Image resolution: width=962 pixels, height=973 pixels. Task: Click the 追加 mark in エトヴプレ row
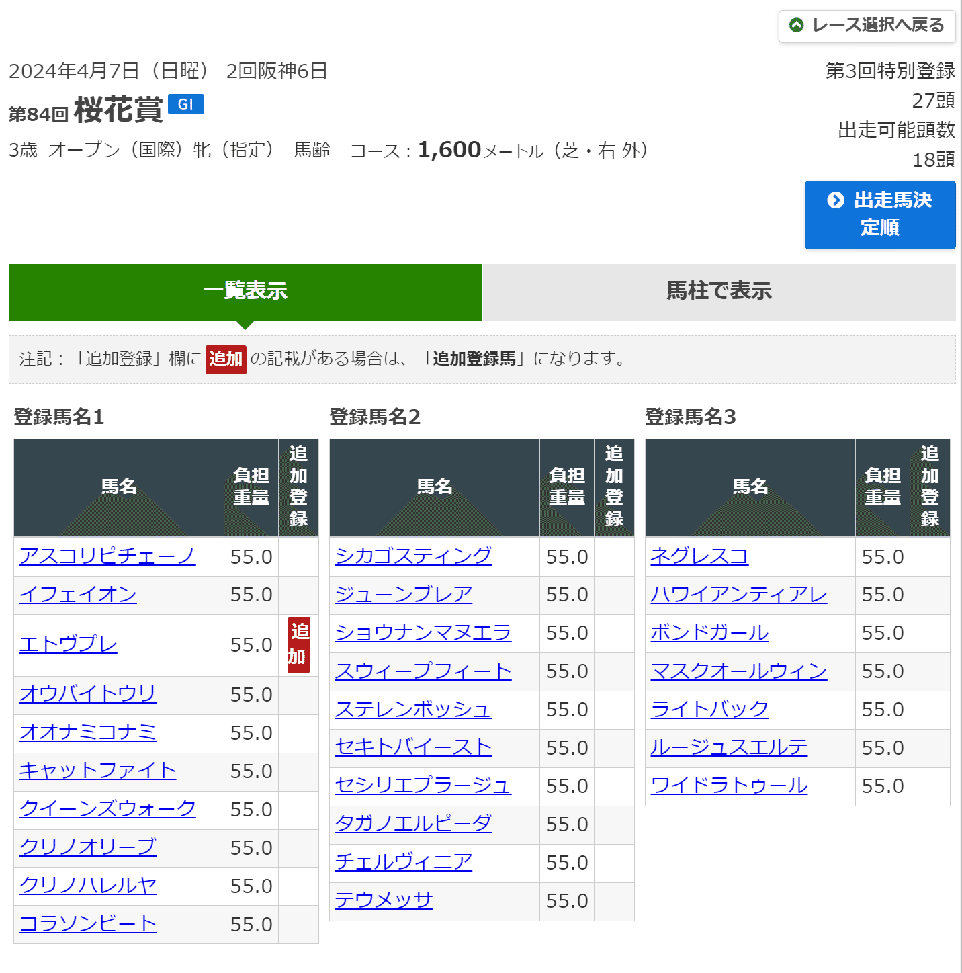coord(298,644)
